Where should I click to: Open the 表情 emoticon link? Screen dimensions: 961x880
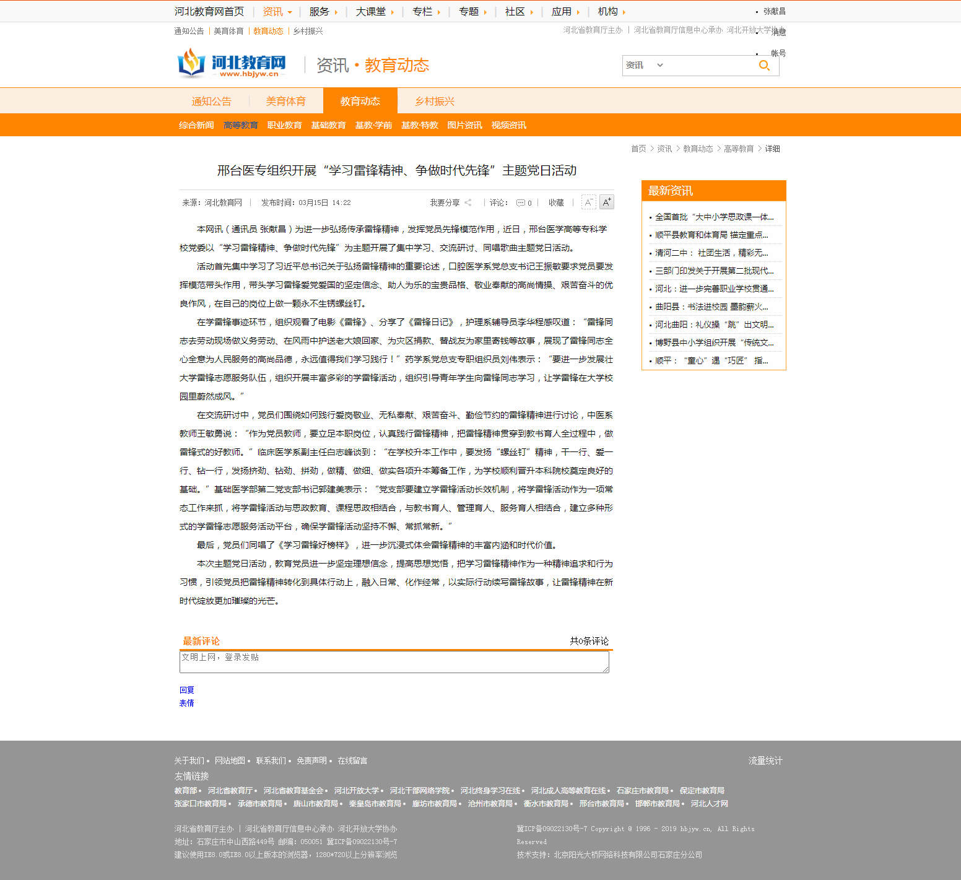click(x=186, y=703)
